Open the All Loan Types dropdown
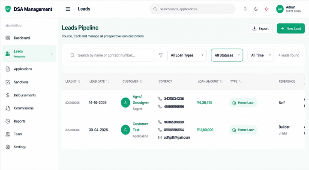309x170 pixels. (187, 55)
